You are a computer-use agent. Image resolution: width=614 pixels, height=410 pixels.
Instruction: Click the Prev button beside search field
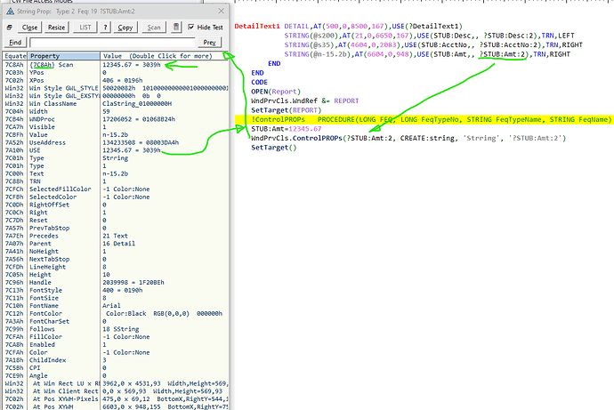209,42
